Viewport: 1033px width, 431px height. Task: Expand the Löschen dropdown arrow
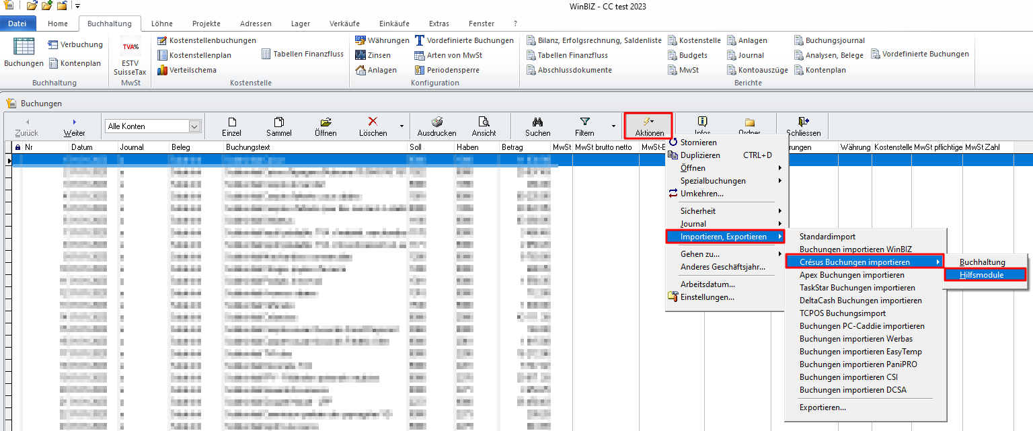click(402, 126)
